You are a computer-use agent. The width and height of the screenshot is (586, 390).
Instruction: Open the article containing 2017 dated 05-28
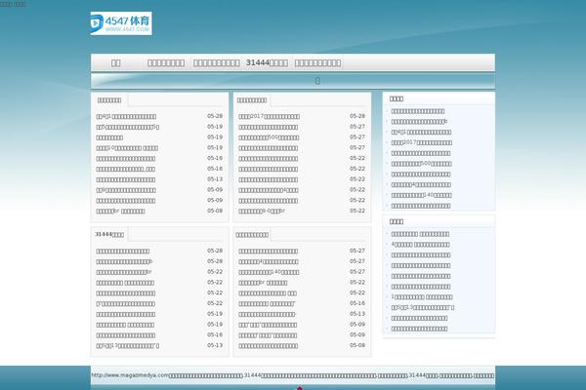point(270,116)
